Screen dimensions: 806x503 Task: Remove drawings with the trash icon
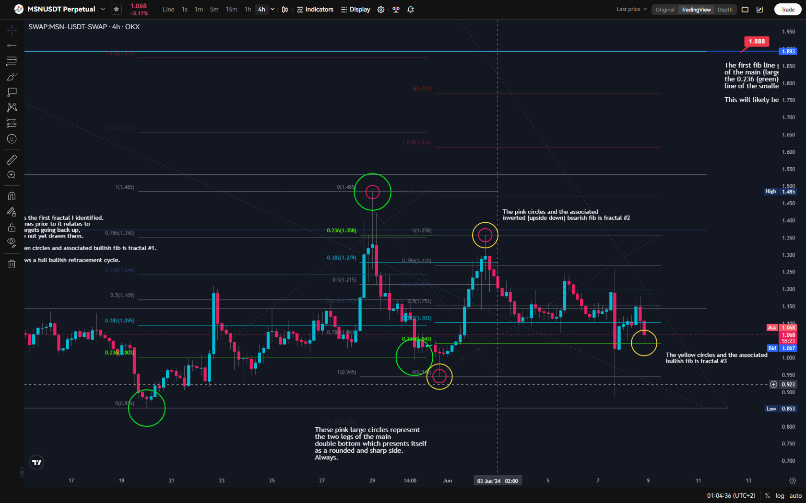(12, 263)
